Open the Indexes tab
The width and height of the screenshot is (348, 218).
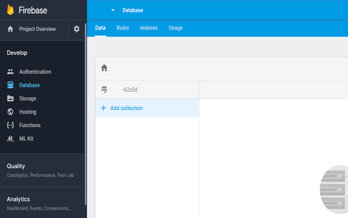pos(149,28)
